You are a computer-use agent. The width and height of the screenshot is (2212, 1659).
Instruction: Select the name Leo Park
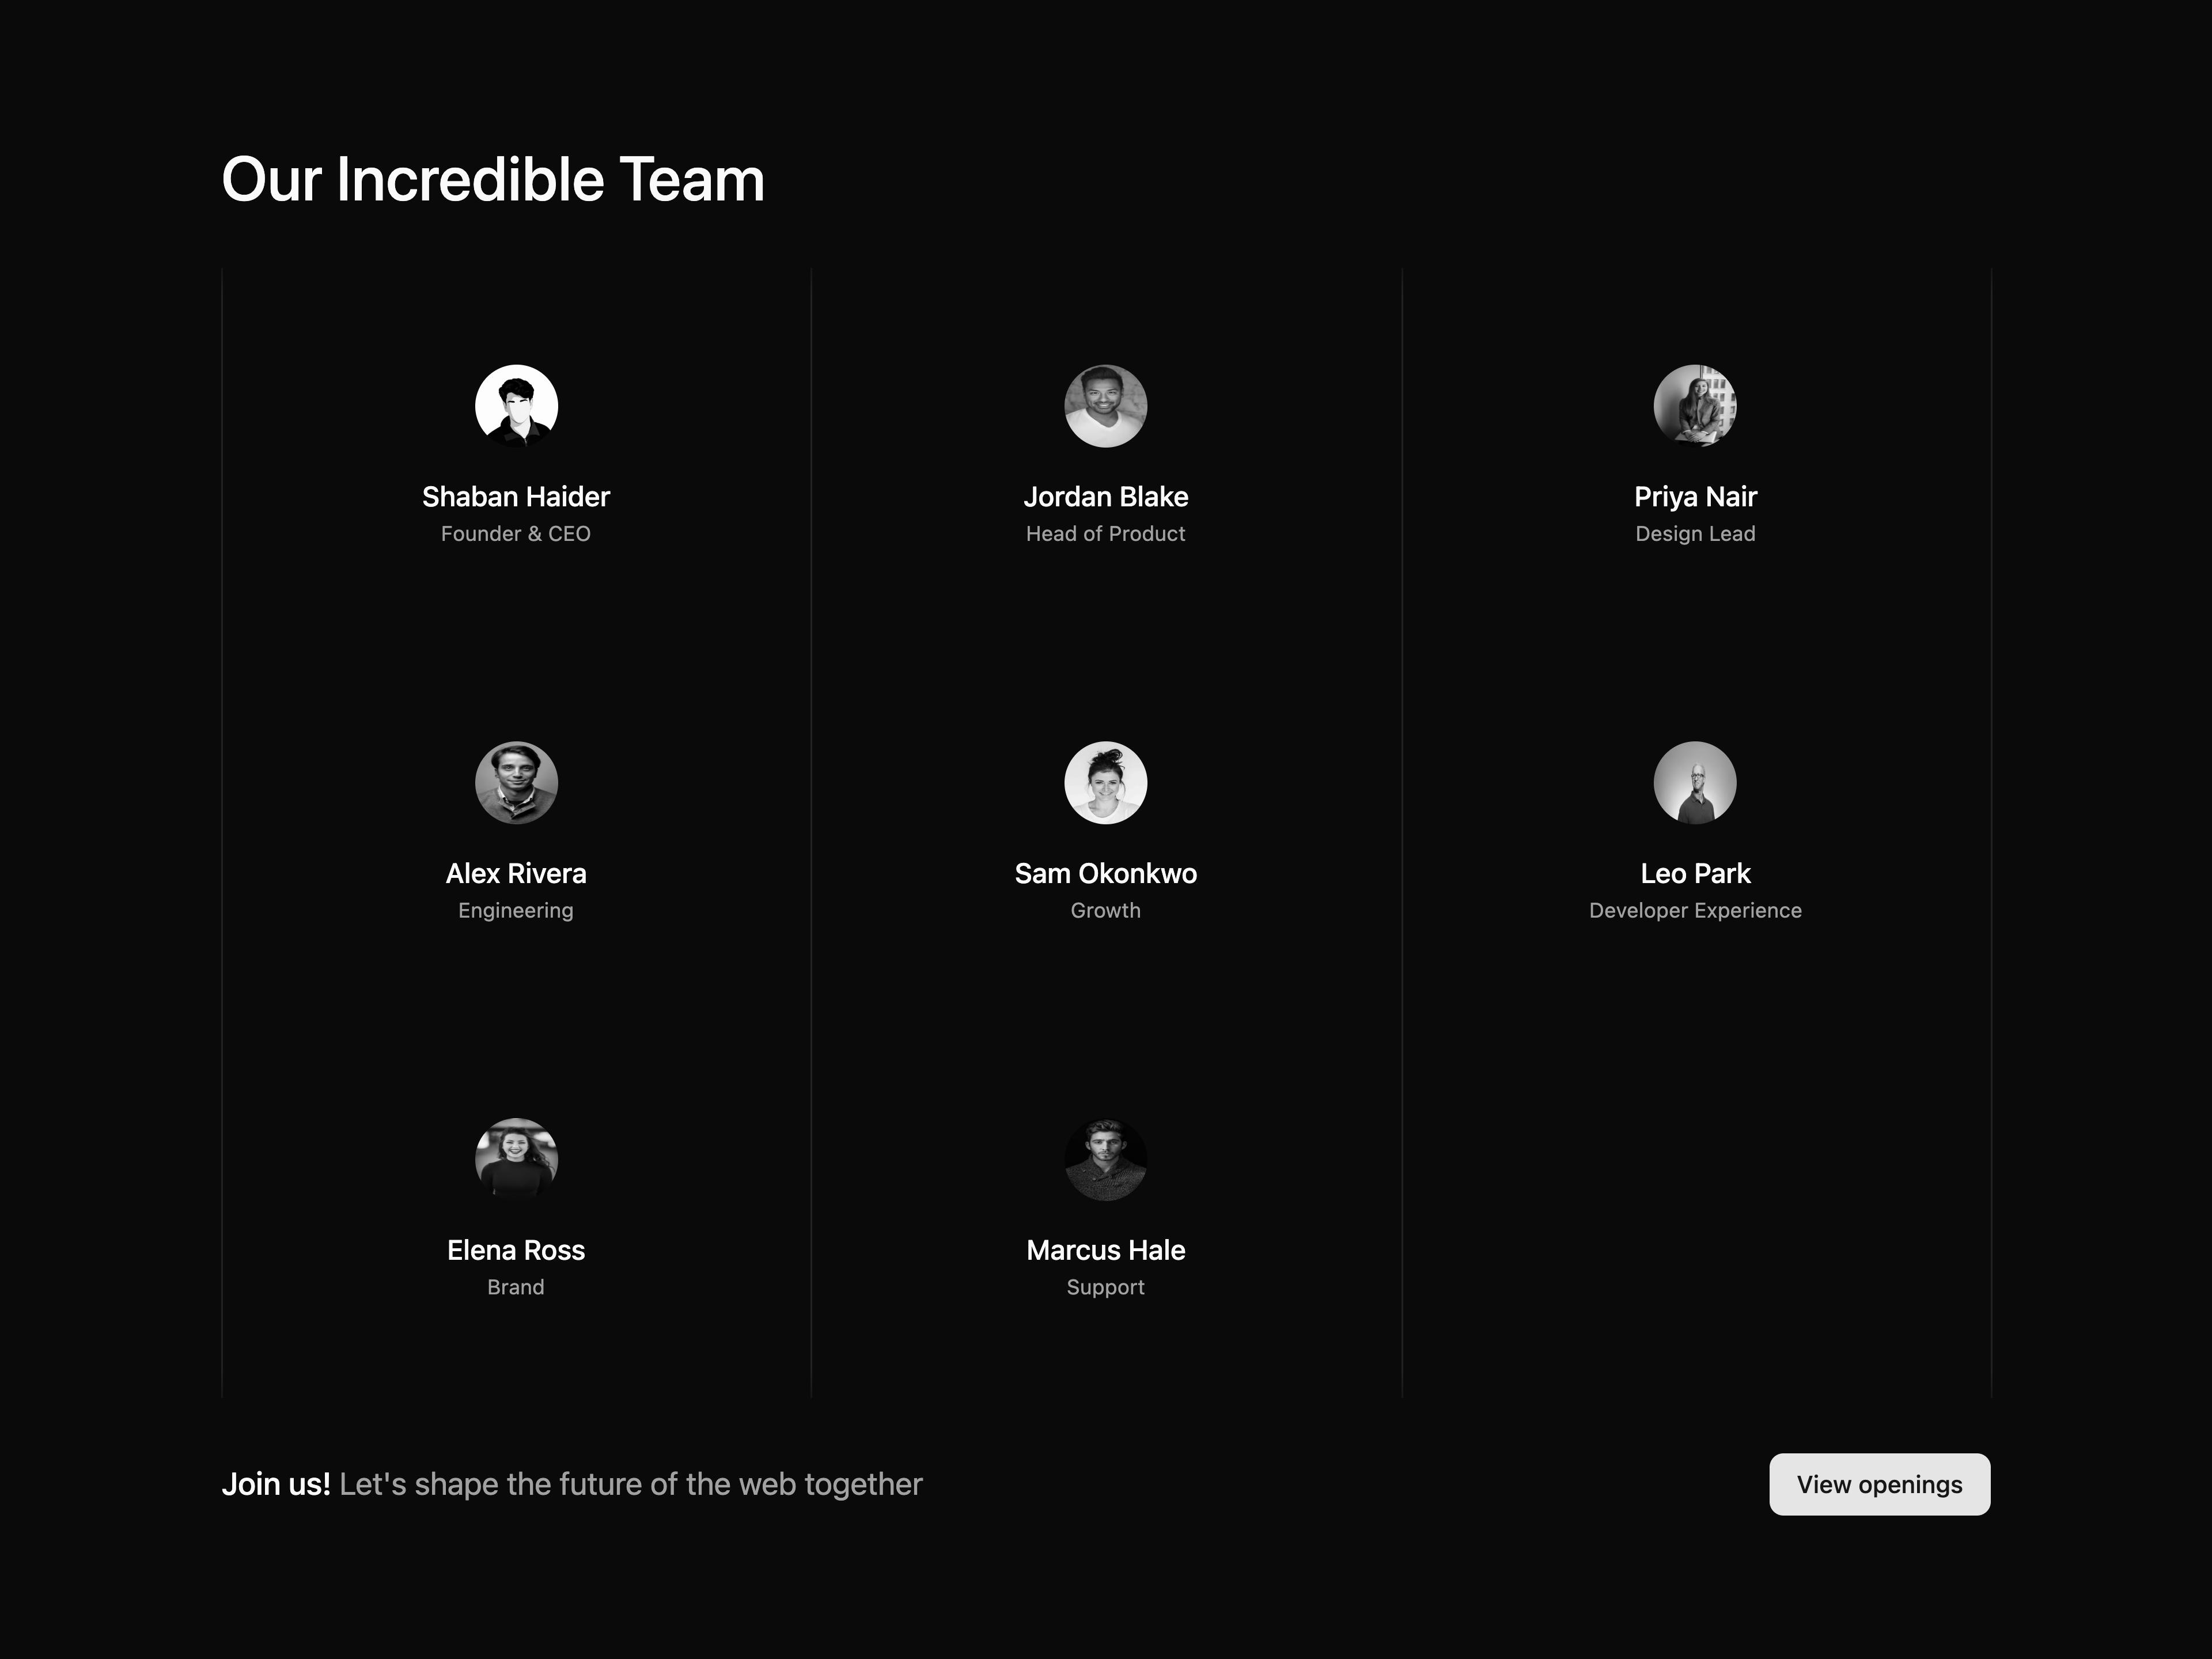pyautogui.click(x=1695, y=874)
